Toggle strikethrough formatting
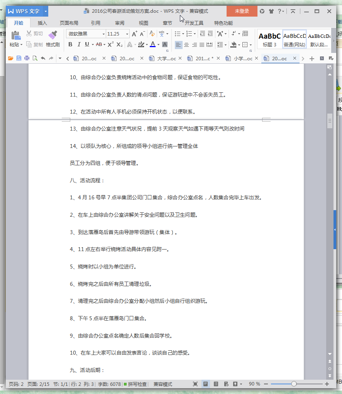This screenshot has width=342, height=394. pos(99,44)
